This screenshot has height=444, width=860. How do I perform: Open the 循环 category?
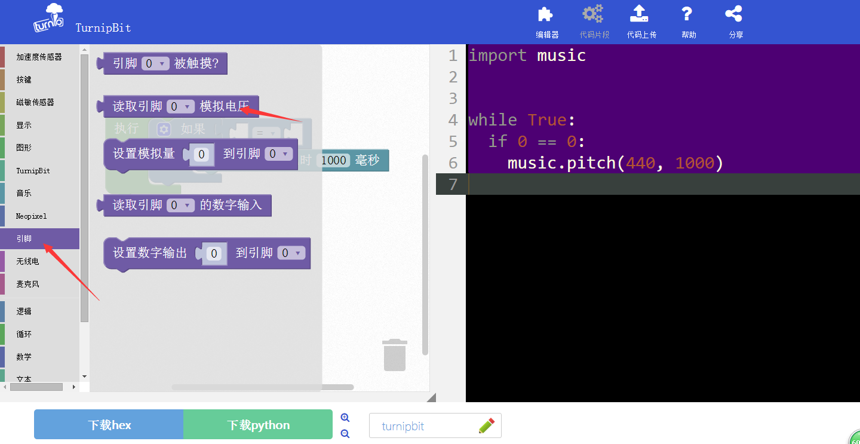coord(39,334)
